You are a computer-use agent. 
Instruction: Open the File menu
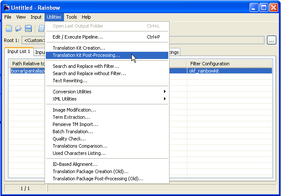(x=8, y=17)
